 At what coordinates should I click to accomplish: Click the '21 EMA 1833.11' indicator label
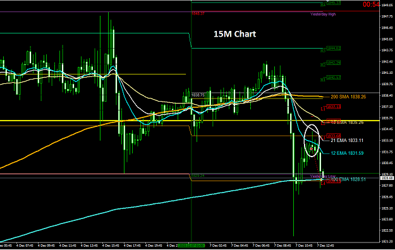pyautogui.click(x=347, y=141)
